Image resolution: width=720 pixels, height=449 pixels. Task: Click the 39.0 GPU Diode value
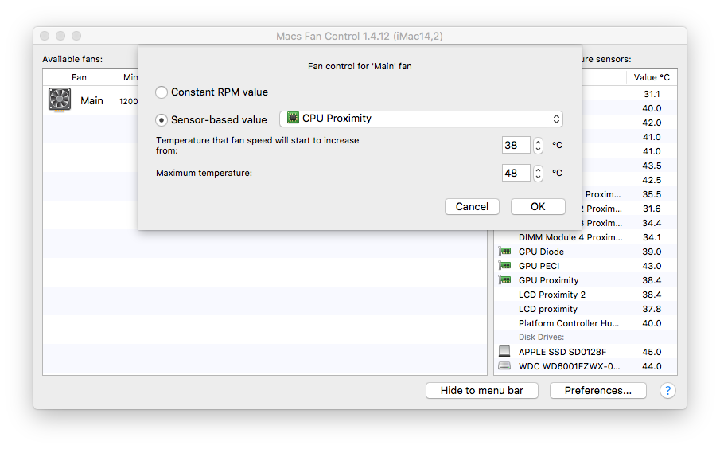[652, 252]
